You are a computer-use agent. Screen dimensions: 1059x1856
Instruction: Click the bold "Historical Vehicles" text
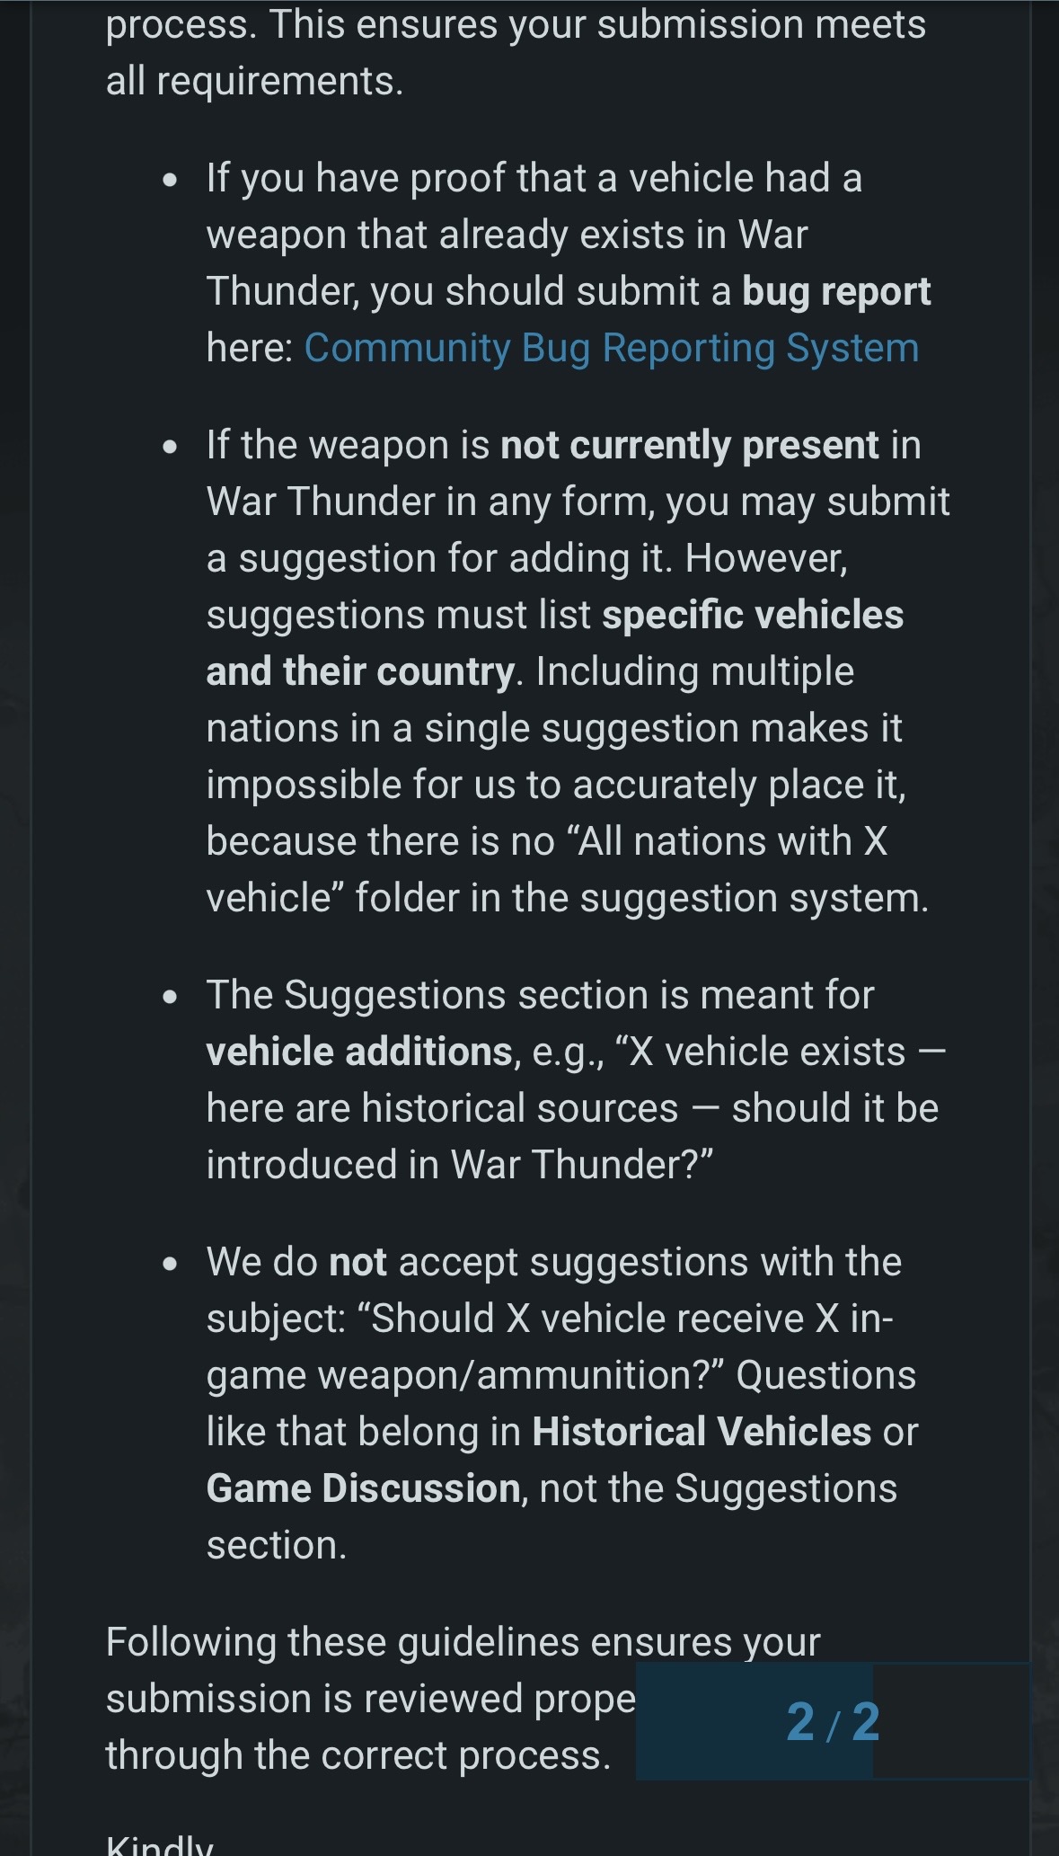pyautogui.click(x=701, y=1432)
